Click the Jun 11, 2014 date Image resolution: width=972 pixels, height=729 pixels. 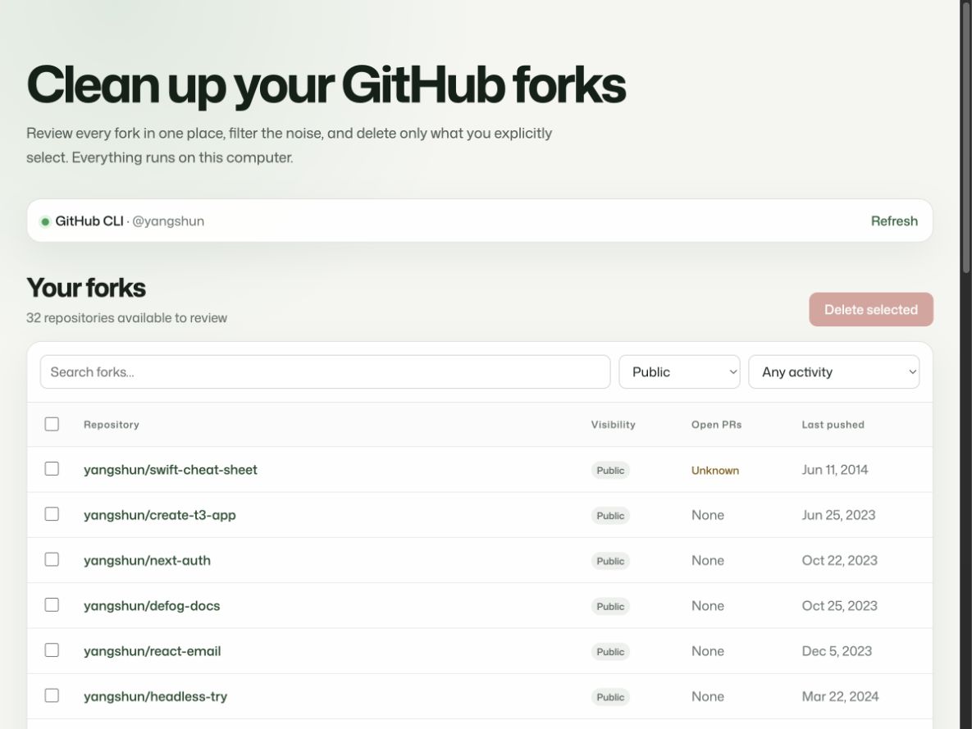pos(835,470)
